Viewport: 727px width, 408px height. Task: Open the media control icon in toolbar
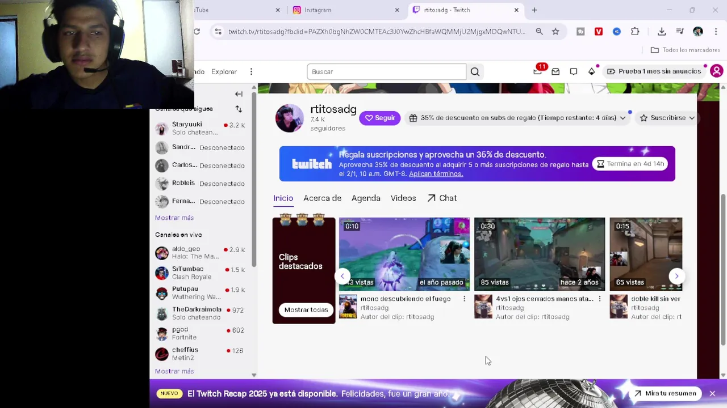680,32
